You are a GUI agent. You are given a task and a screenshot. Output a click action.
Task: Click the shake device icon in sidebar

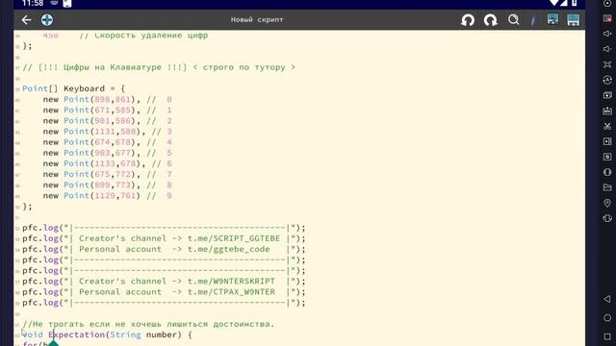607,218
